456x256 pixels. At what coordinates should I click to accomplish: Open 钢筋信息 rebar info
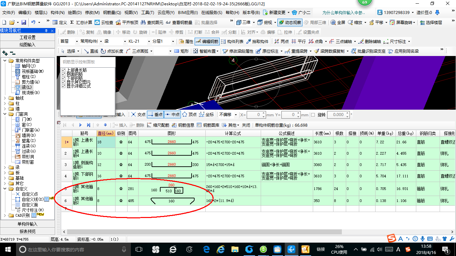tap(183, 125)
